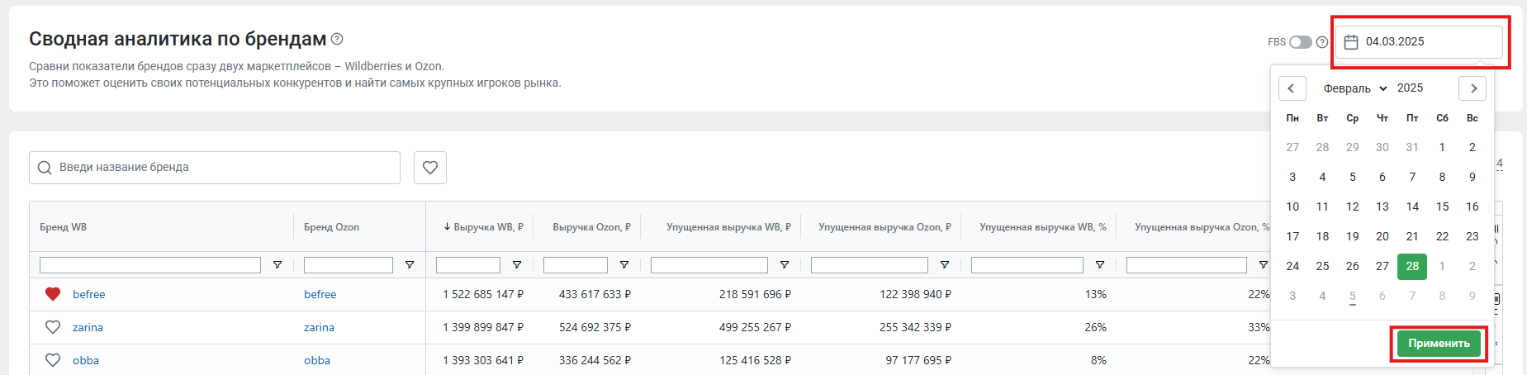
Task: Open the filter icon for the Бренд WB column
Action: pyautogui.click(x=277, y=265)
